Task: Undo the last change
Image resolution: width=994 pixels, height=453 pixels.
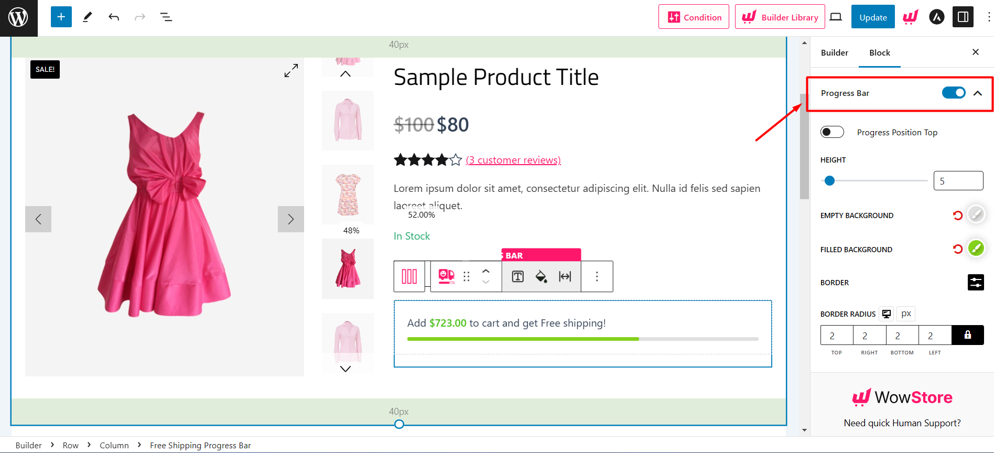Action: (x=114, y=17)
